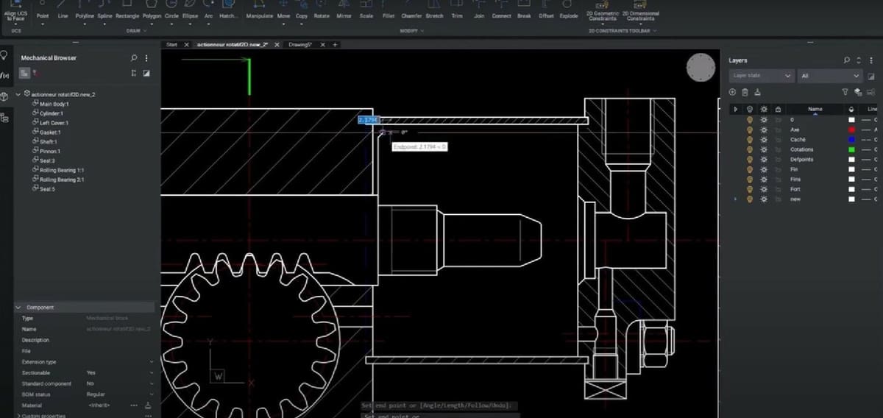
Task: Open a new drawing tab with plus
Action: coord(336,45)
